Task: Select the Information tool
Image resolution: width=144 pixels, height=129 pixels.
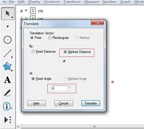Action: 7,106
